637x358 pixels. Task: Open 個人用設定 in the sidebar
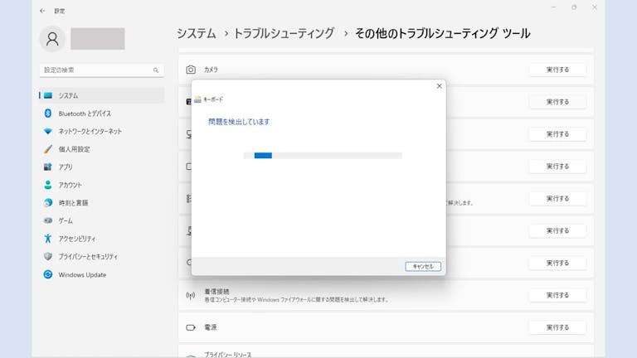click(x=101, y=149)
